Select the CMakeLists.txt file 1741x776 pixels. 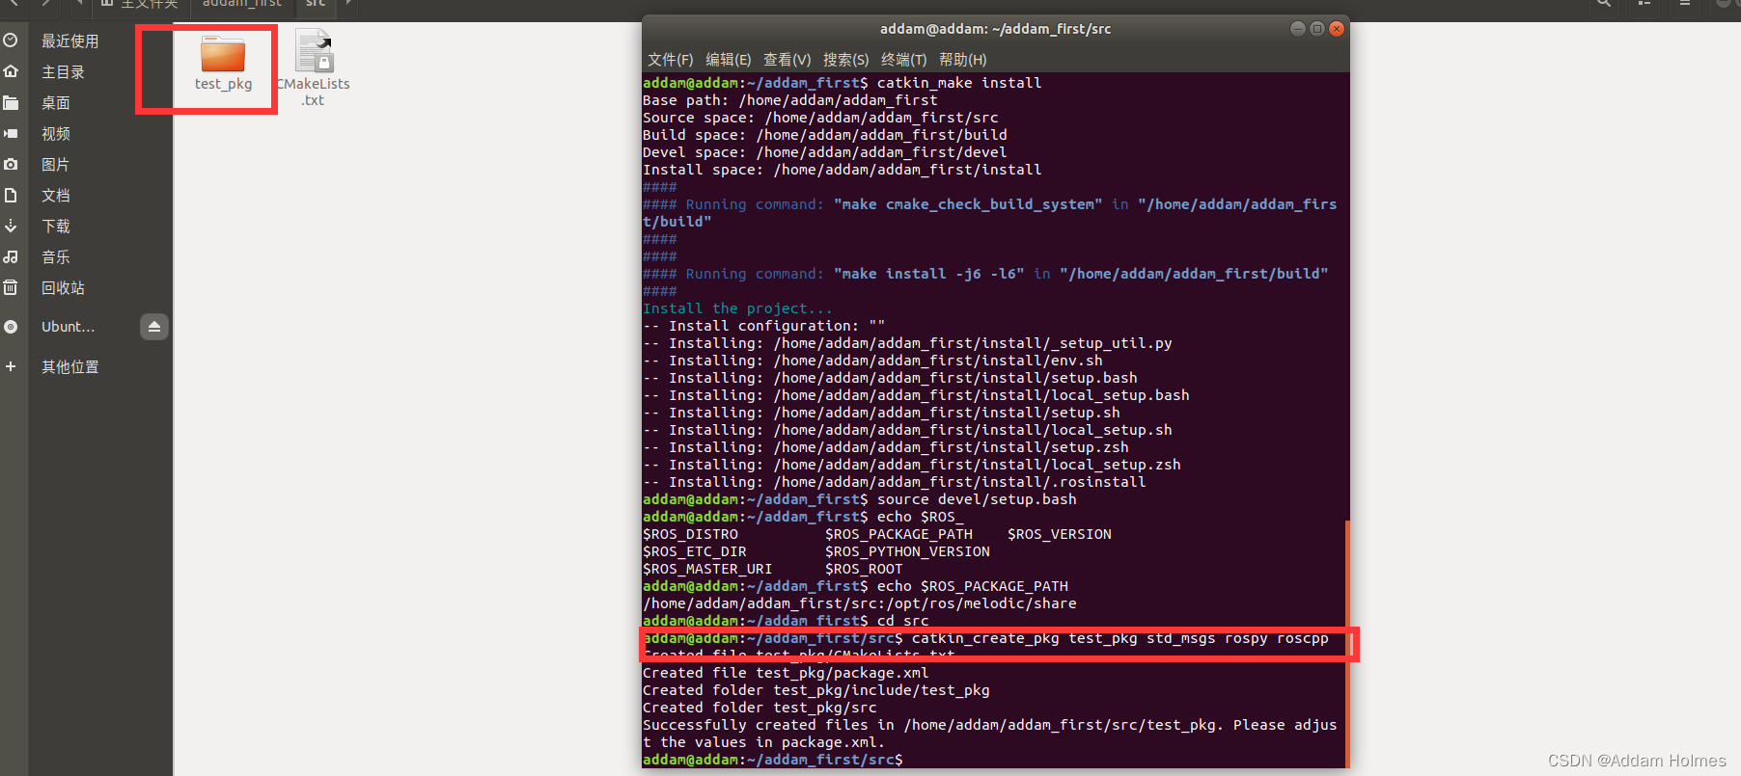coord(314,67)
